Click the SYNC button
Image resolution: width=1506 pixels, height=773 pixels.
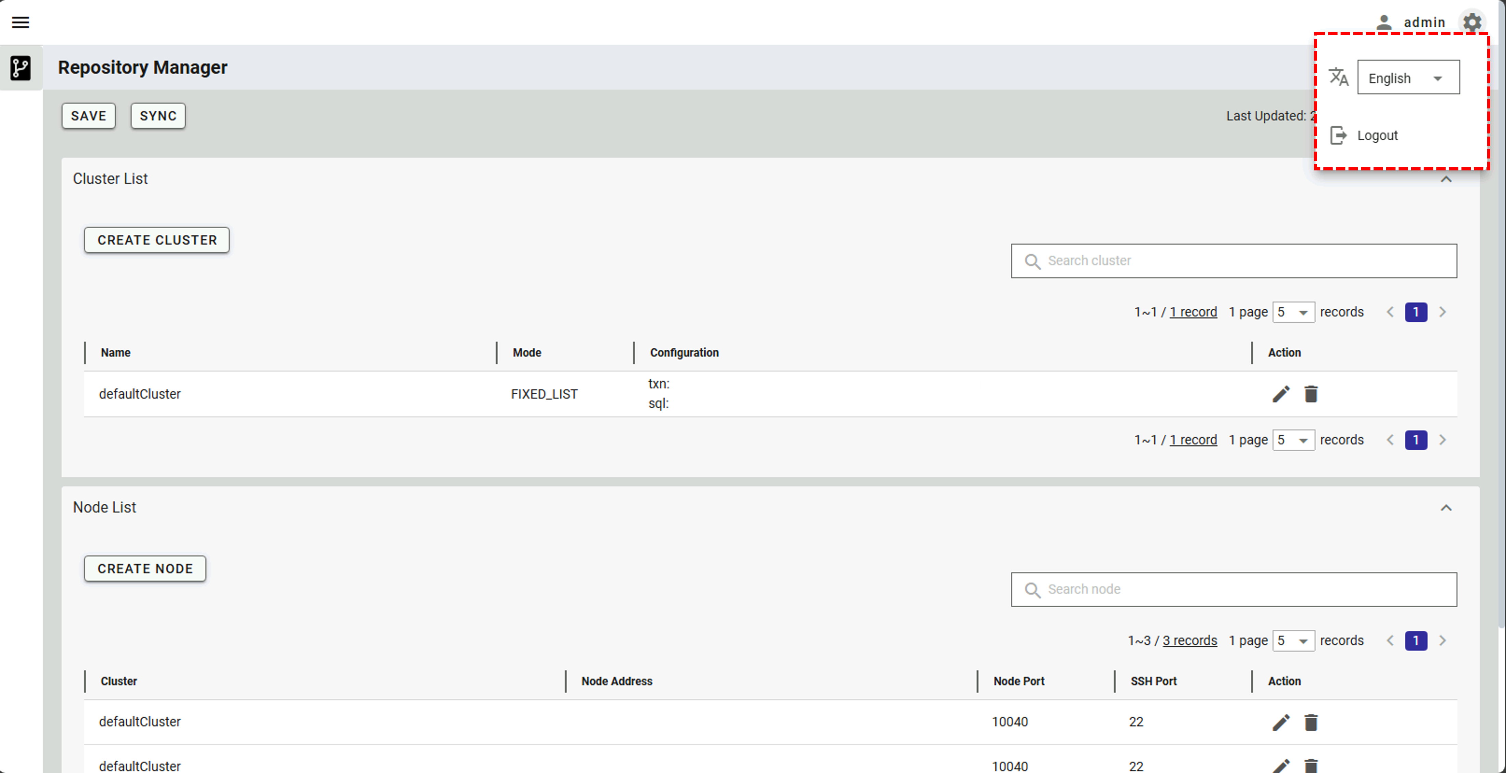tap(158, 116)
